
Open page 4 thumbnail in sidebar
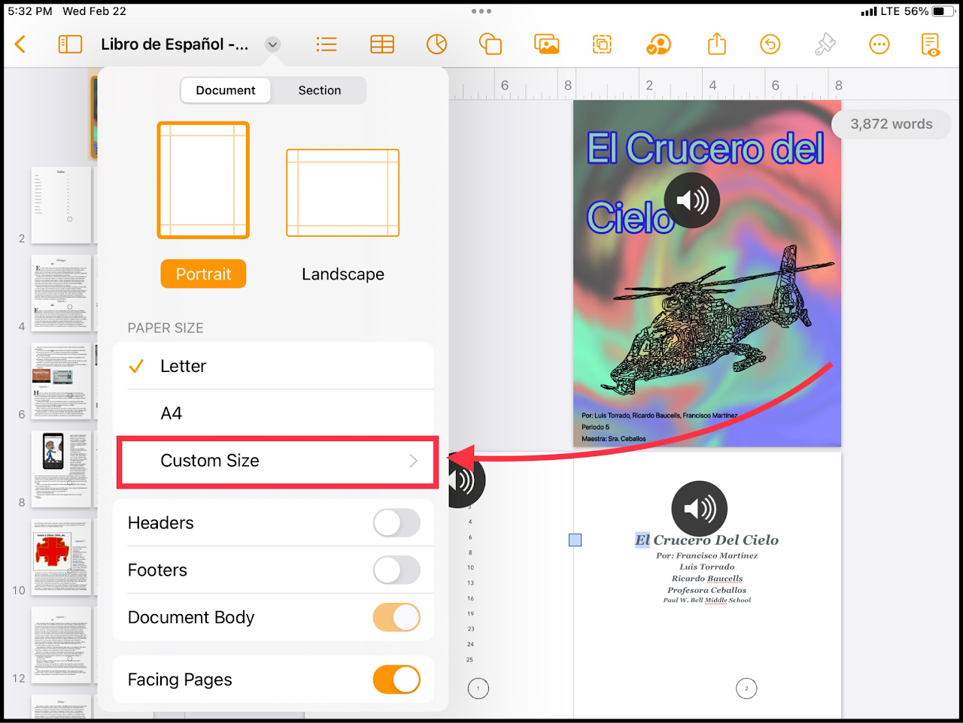[x=62, y=293]
